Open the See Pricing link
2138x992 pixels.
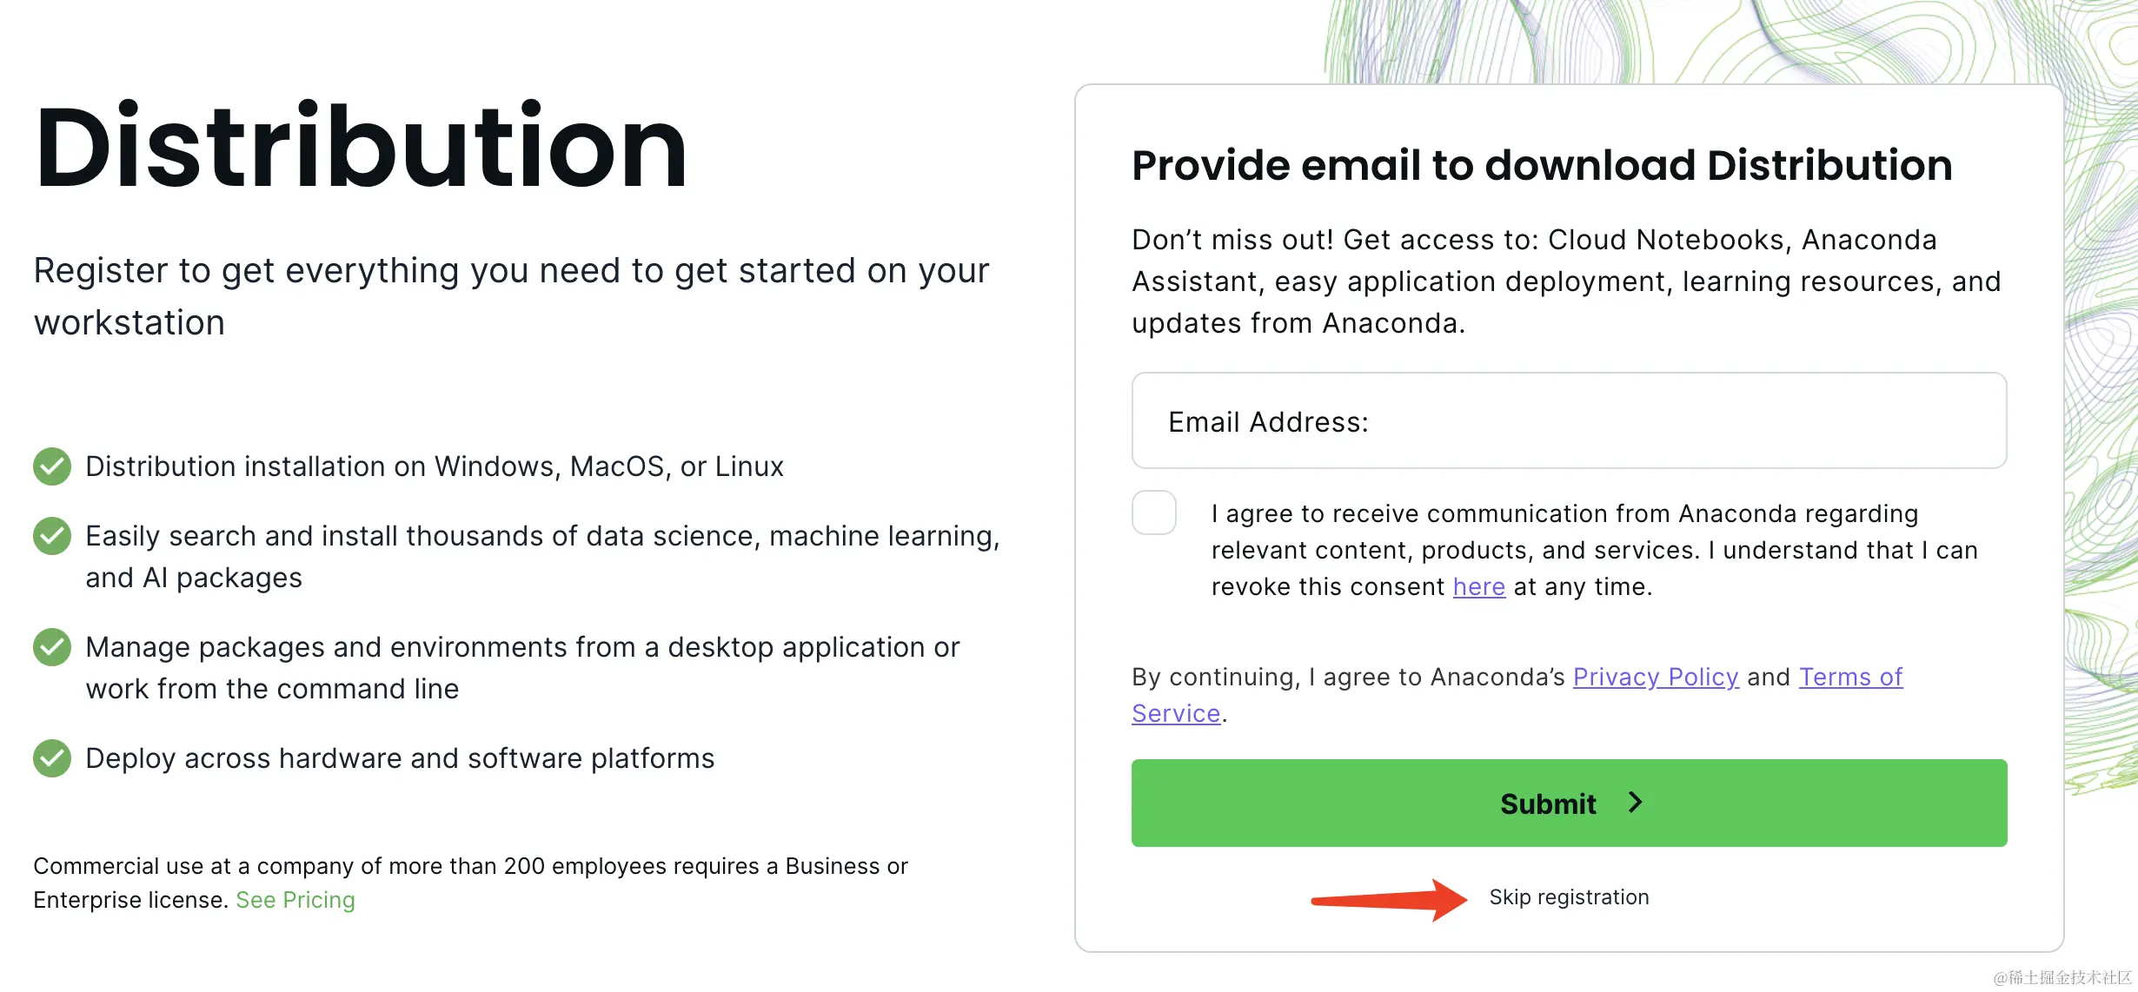click(x=295, y=900)
